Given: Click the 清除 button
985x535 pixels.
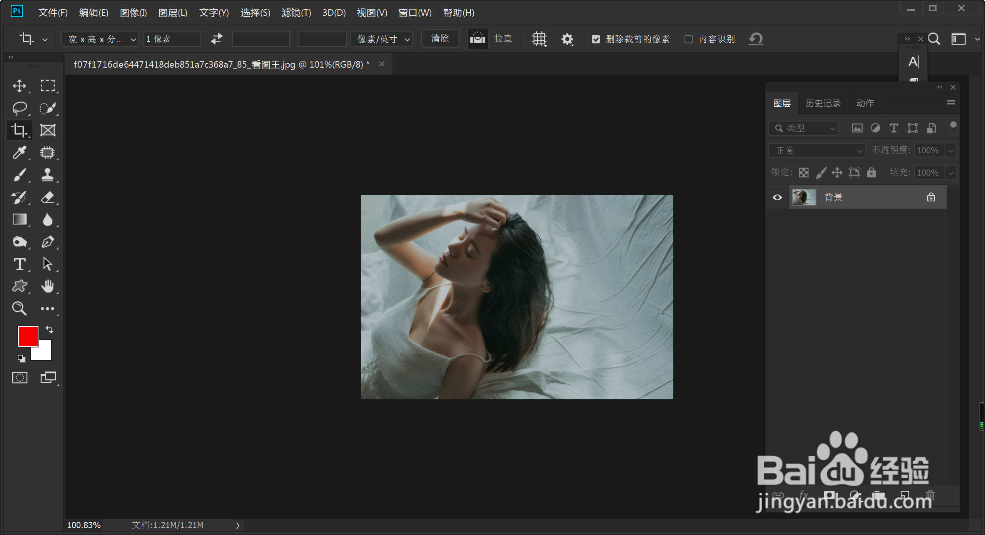Looking at the screenshot, I should [x=440, y=39].
